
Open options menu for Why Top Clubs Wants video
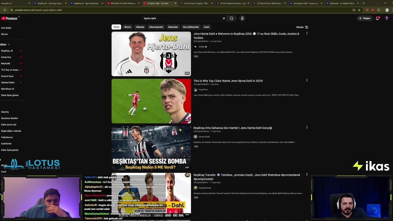click(x=307, y=80)
